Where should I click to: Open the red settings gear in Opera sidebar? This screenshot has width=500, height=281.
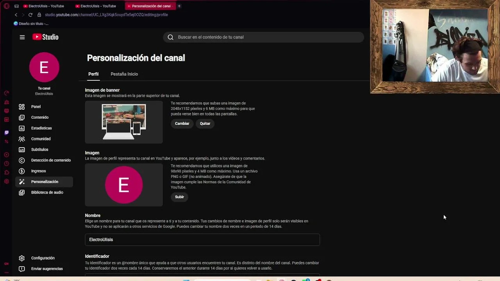(x=6, y=181)
